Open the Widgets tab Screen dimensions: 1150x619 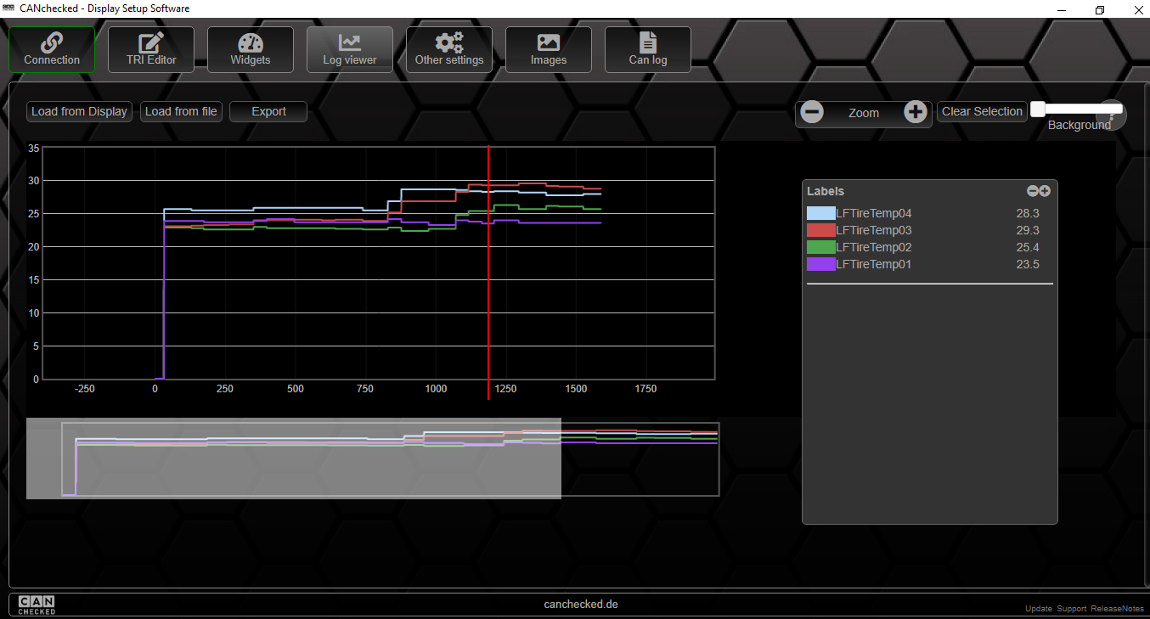251,49
